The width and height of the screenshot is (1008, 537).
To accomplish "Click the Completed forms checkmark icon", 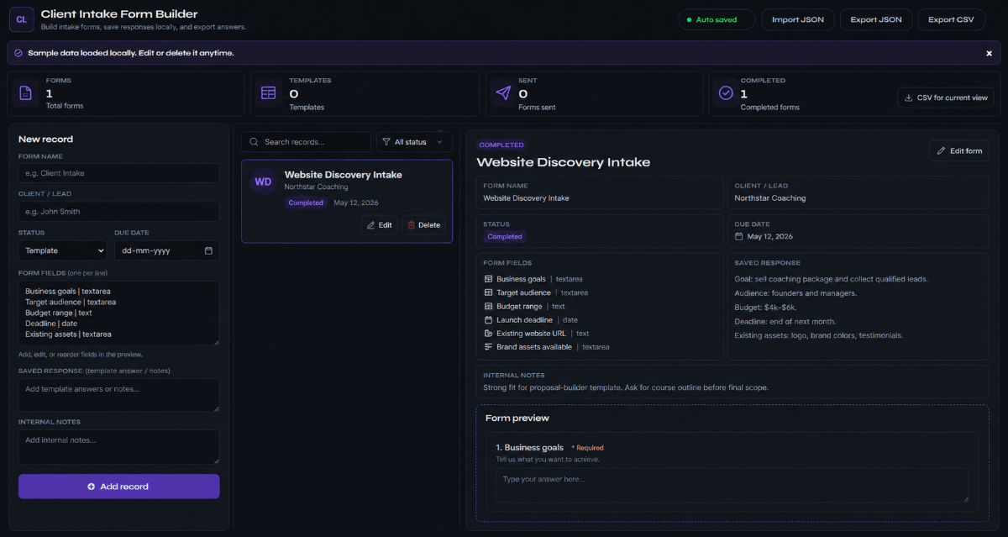I will pyautogui.click(x=726, y=93).
